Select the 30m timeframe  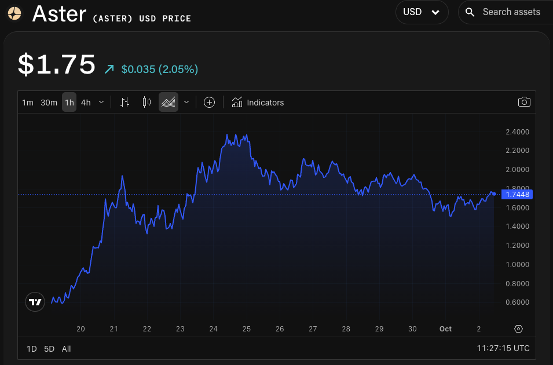click(x=48, y=102)
